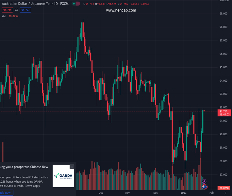Viewport: 232px width, 196px height.
Task: Click the Vol indicator label
Action: click(4, 16)
